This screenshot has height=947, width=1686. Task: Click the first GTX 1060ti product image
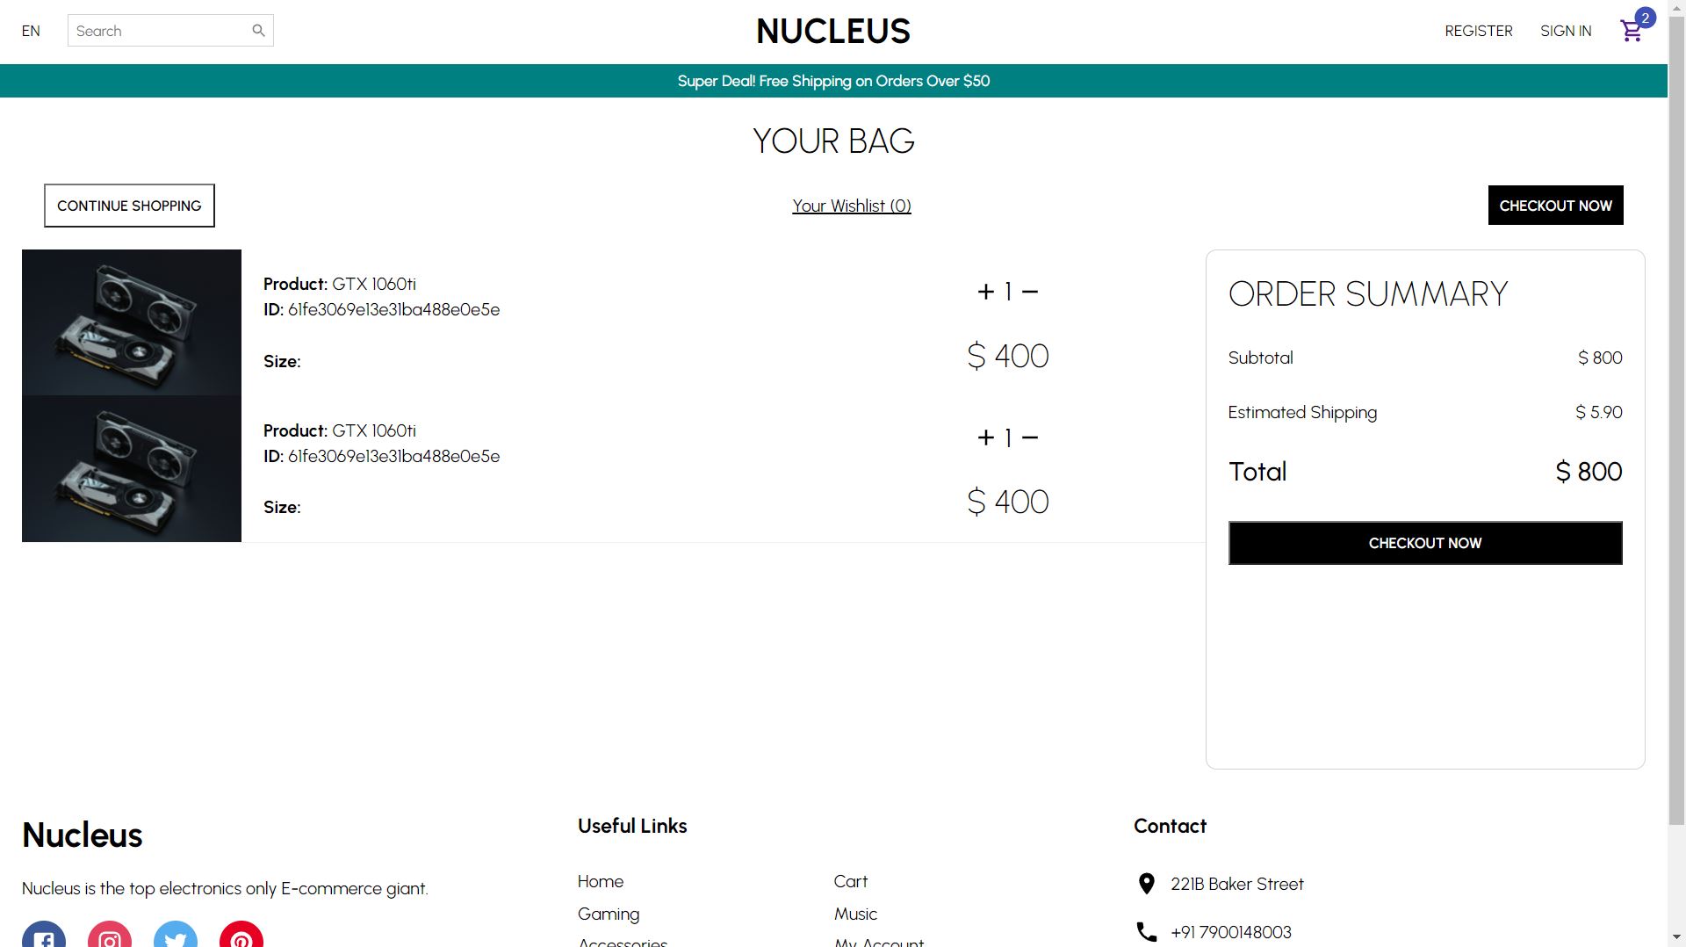coord(132,320)
